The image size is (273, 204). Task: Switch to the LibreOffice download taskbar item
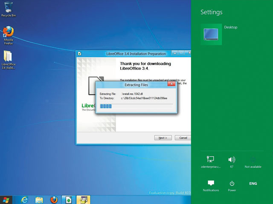coord(69,200)
